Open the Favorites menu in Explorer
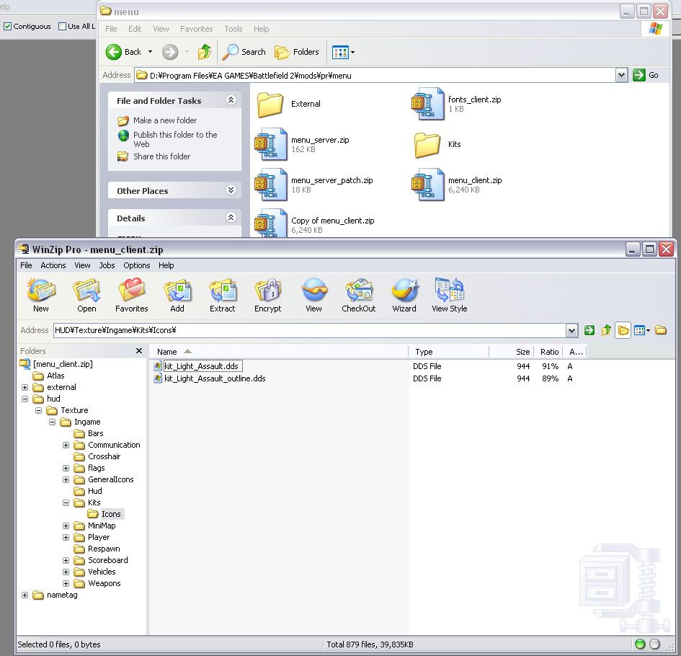 196,29
